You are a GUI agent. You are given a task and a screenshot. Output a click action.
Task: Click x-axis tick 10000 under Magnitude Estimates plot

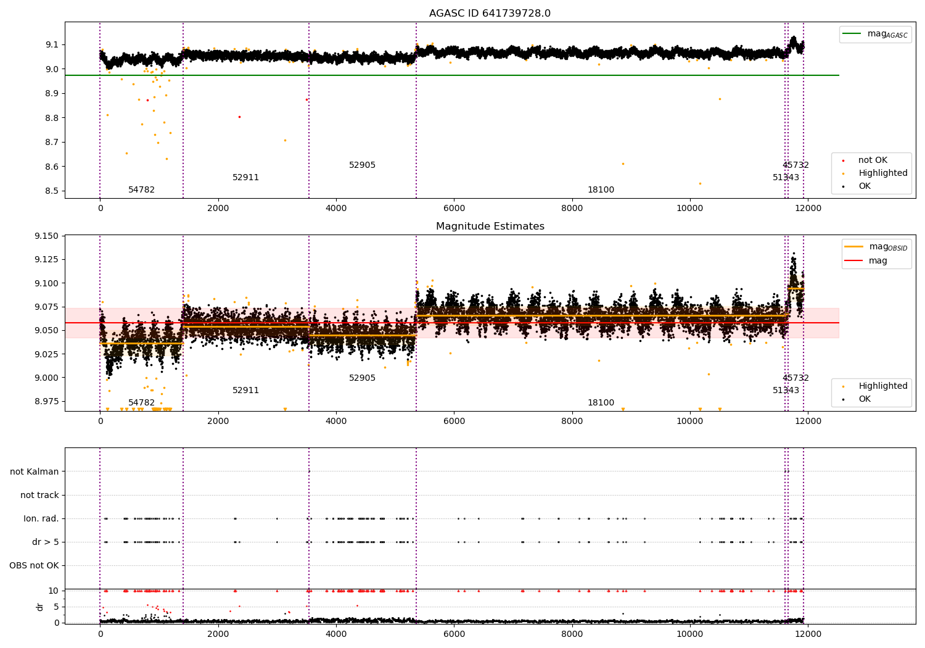tap(690, 422)
